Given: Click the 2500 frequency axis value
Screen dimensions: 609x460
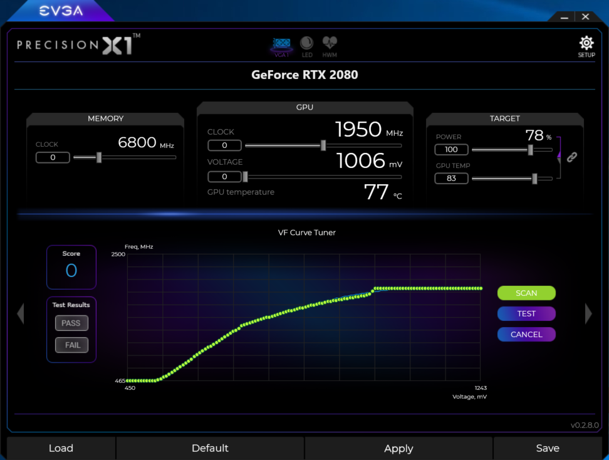Looking at the screenshot, I should coord(118,254).
